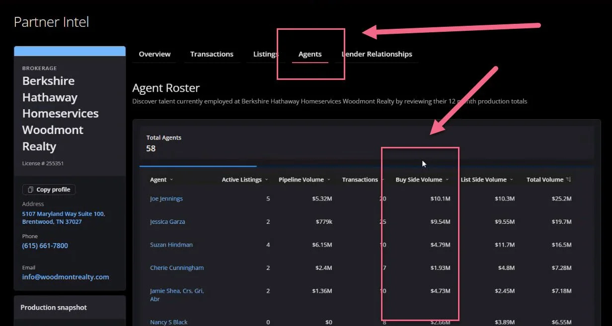612x326 pixels.
Task: Sort by the Agent column header
Action: (161, 180)
